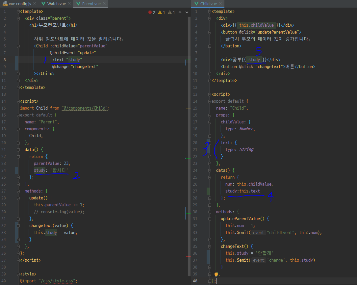This screenshot has height=285, width=357.
Task: Fold the components object in Parent.vue
Action: (18, 129)
